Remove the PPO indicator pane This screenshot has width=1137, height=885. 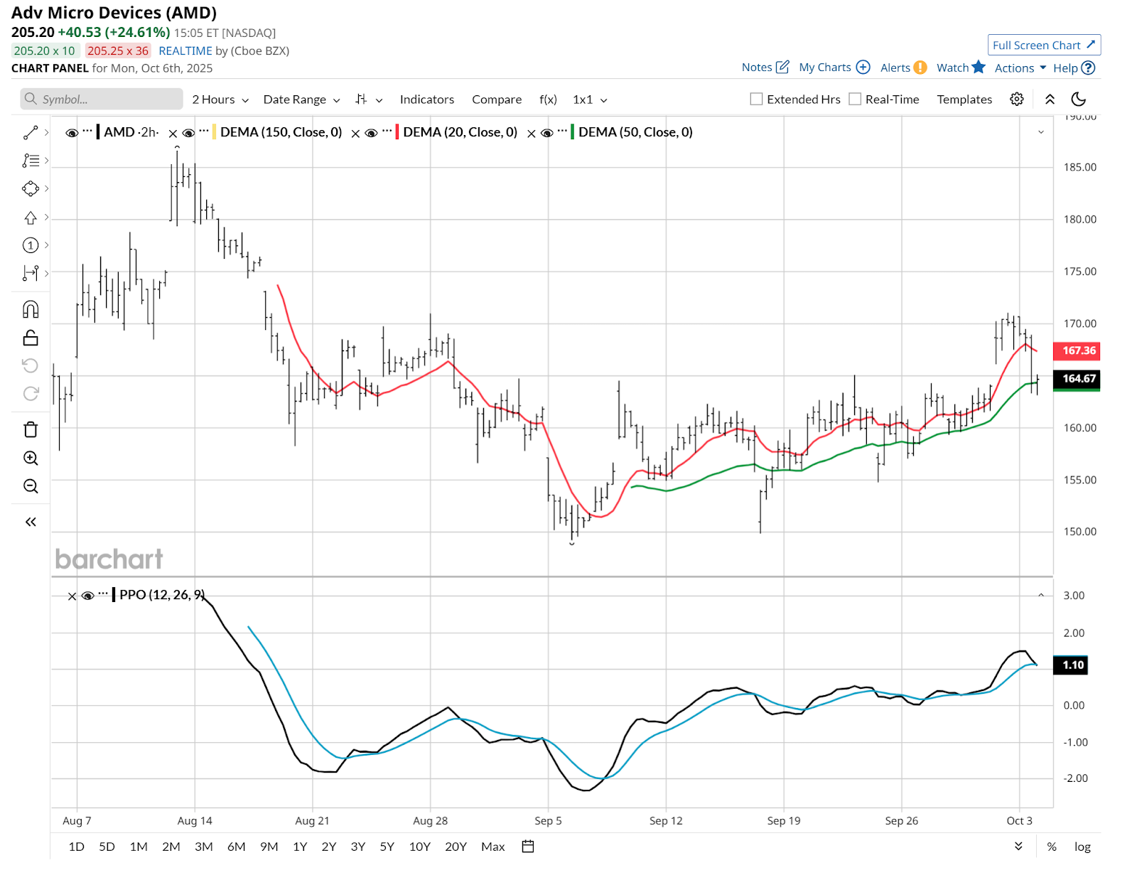click(x=72, y=596)
